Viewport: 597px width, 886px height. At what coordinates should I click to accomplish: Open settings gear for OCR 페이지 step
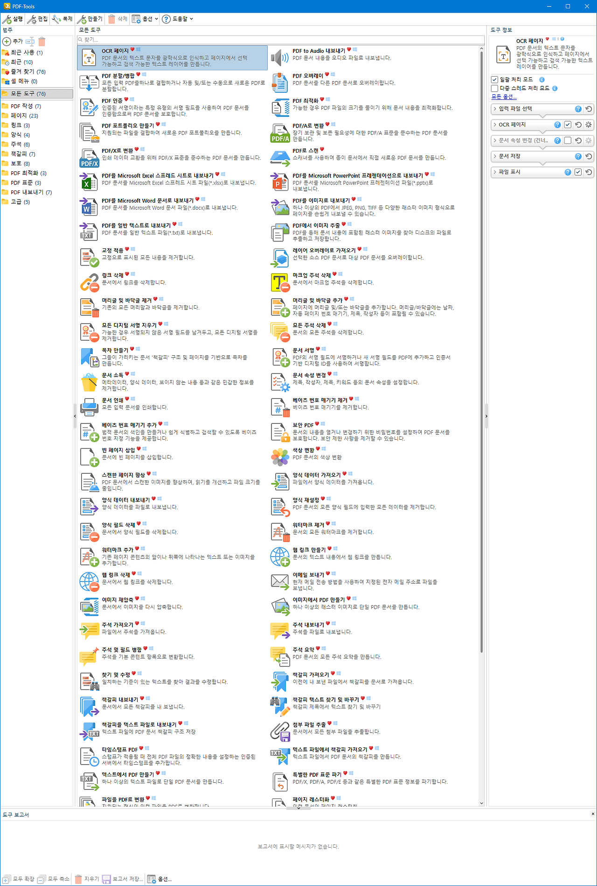589,125
